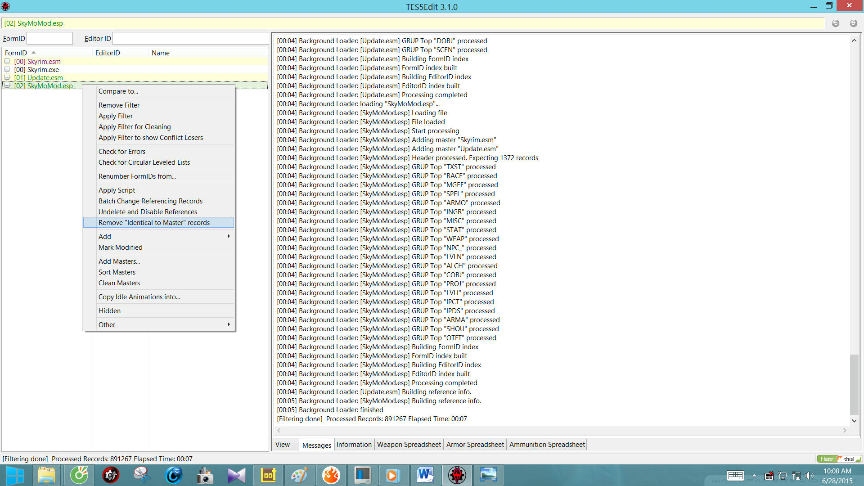This screenshot has width=864, height=486.
Task: Open the photo viewer taskbar icon
Action: pos(489,475)
